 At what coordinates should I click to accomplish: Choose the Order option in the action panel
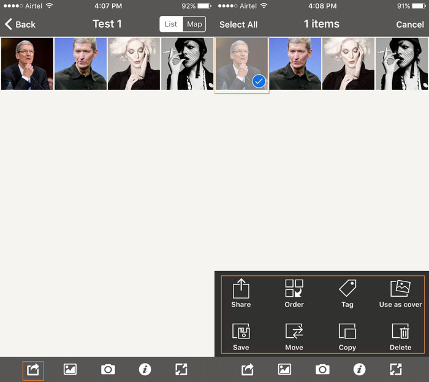pyautogui.click(x=294, y=293)
